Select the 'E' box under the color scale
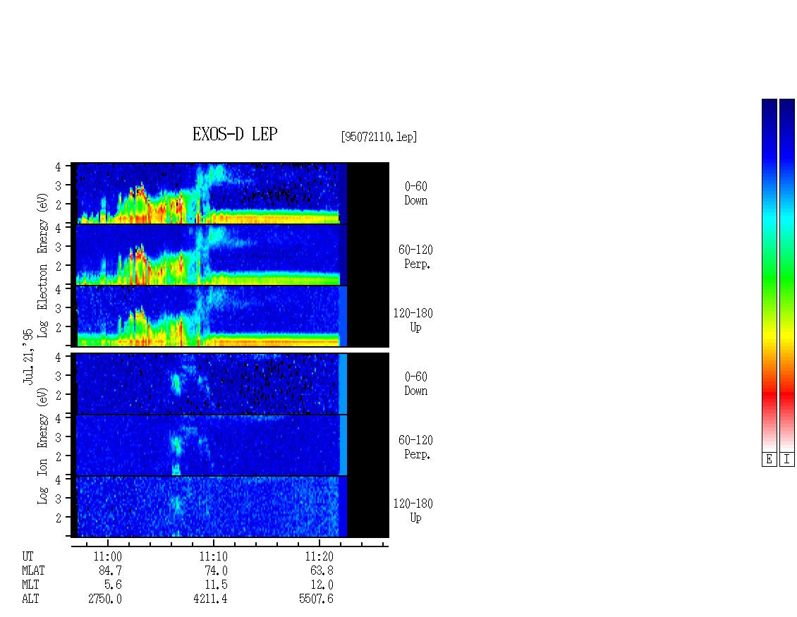This screenshot has height=617, width=797. (769, 460)
